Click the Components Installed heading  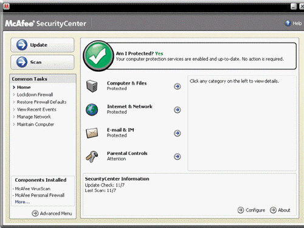pyautogui.click(x=41, y=180)
